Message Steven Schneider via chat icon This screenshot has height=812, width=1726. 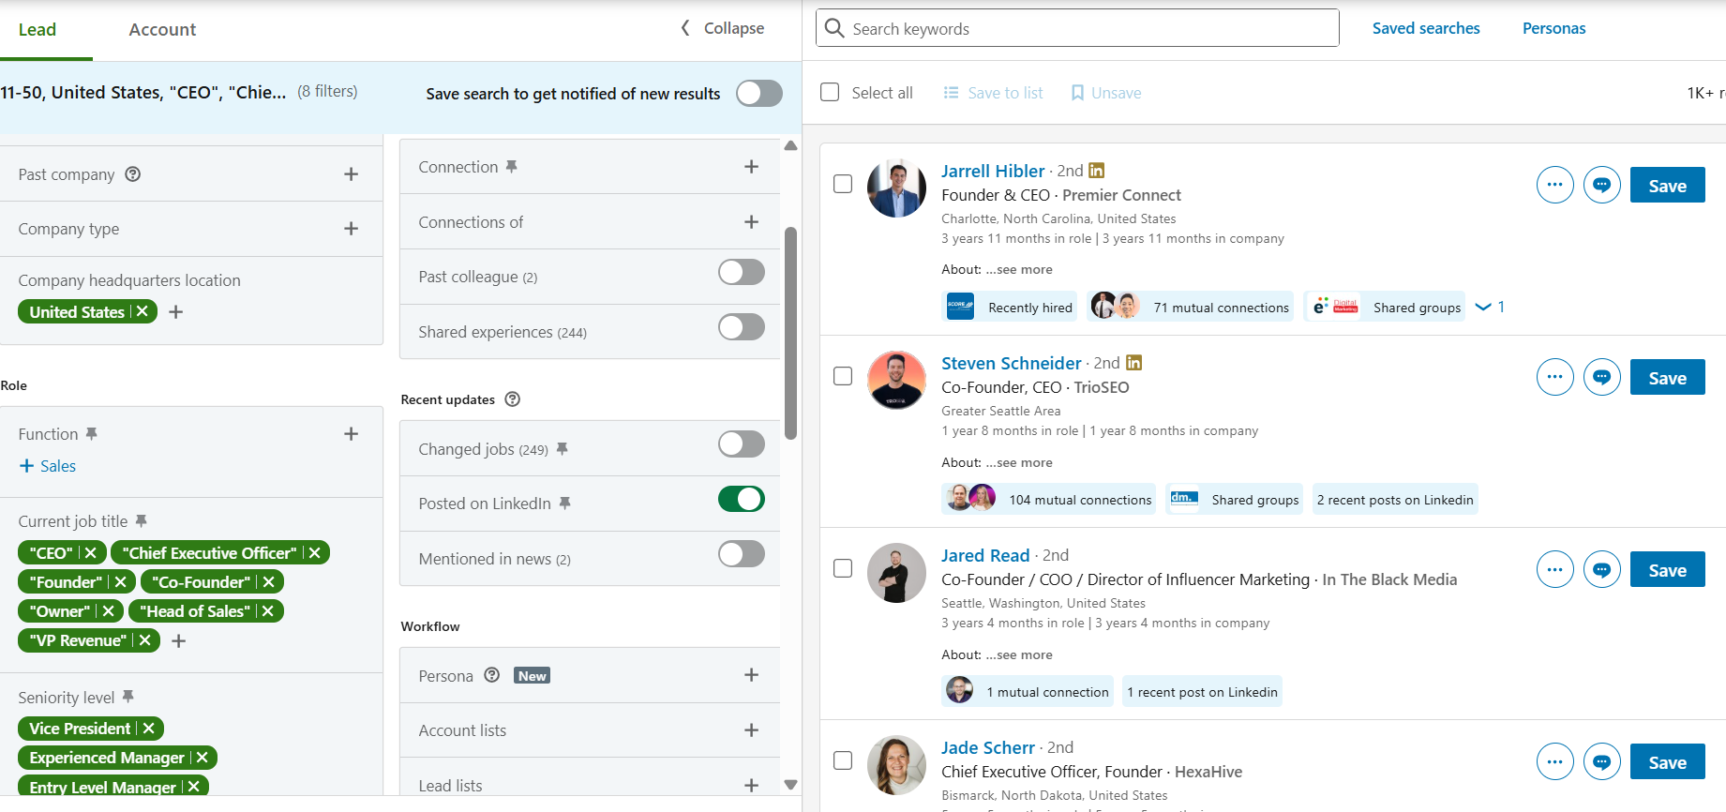1601,377
